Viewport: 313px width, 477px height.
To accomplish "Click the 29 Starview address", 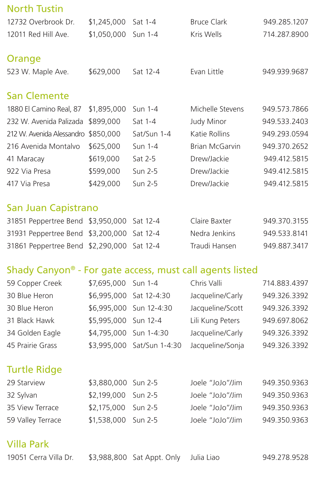I will 26,383.
